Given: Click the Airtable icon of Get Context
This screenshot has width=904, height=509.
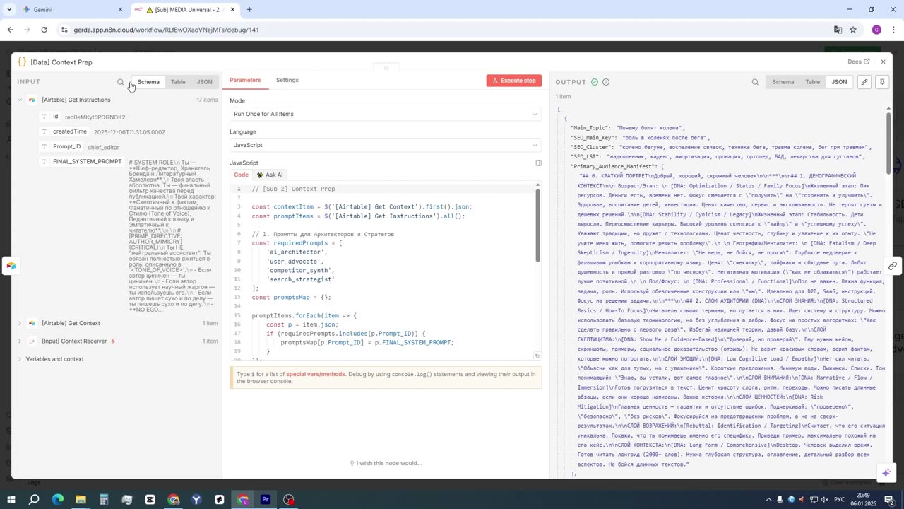Looking at the screenshot, I should click(x=32, y=323).
